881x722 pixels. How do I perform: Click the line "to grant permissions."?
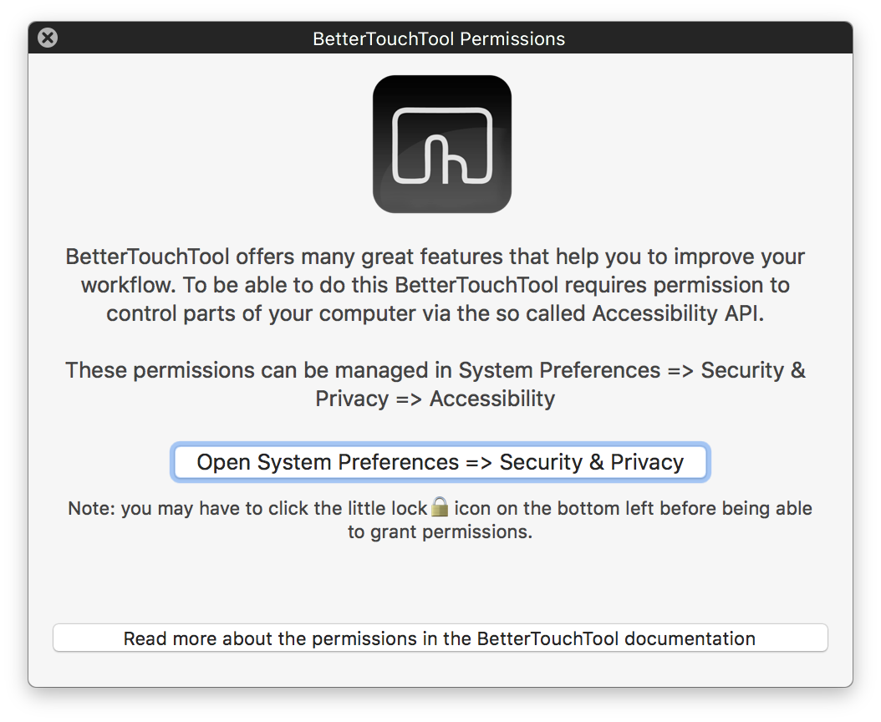click(440, 531)
